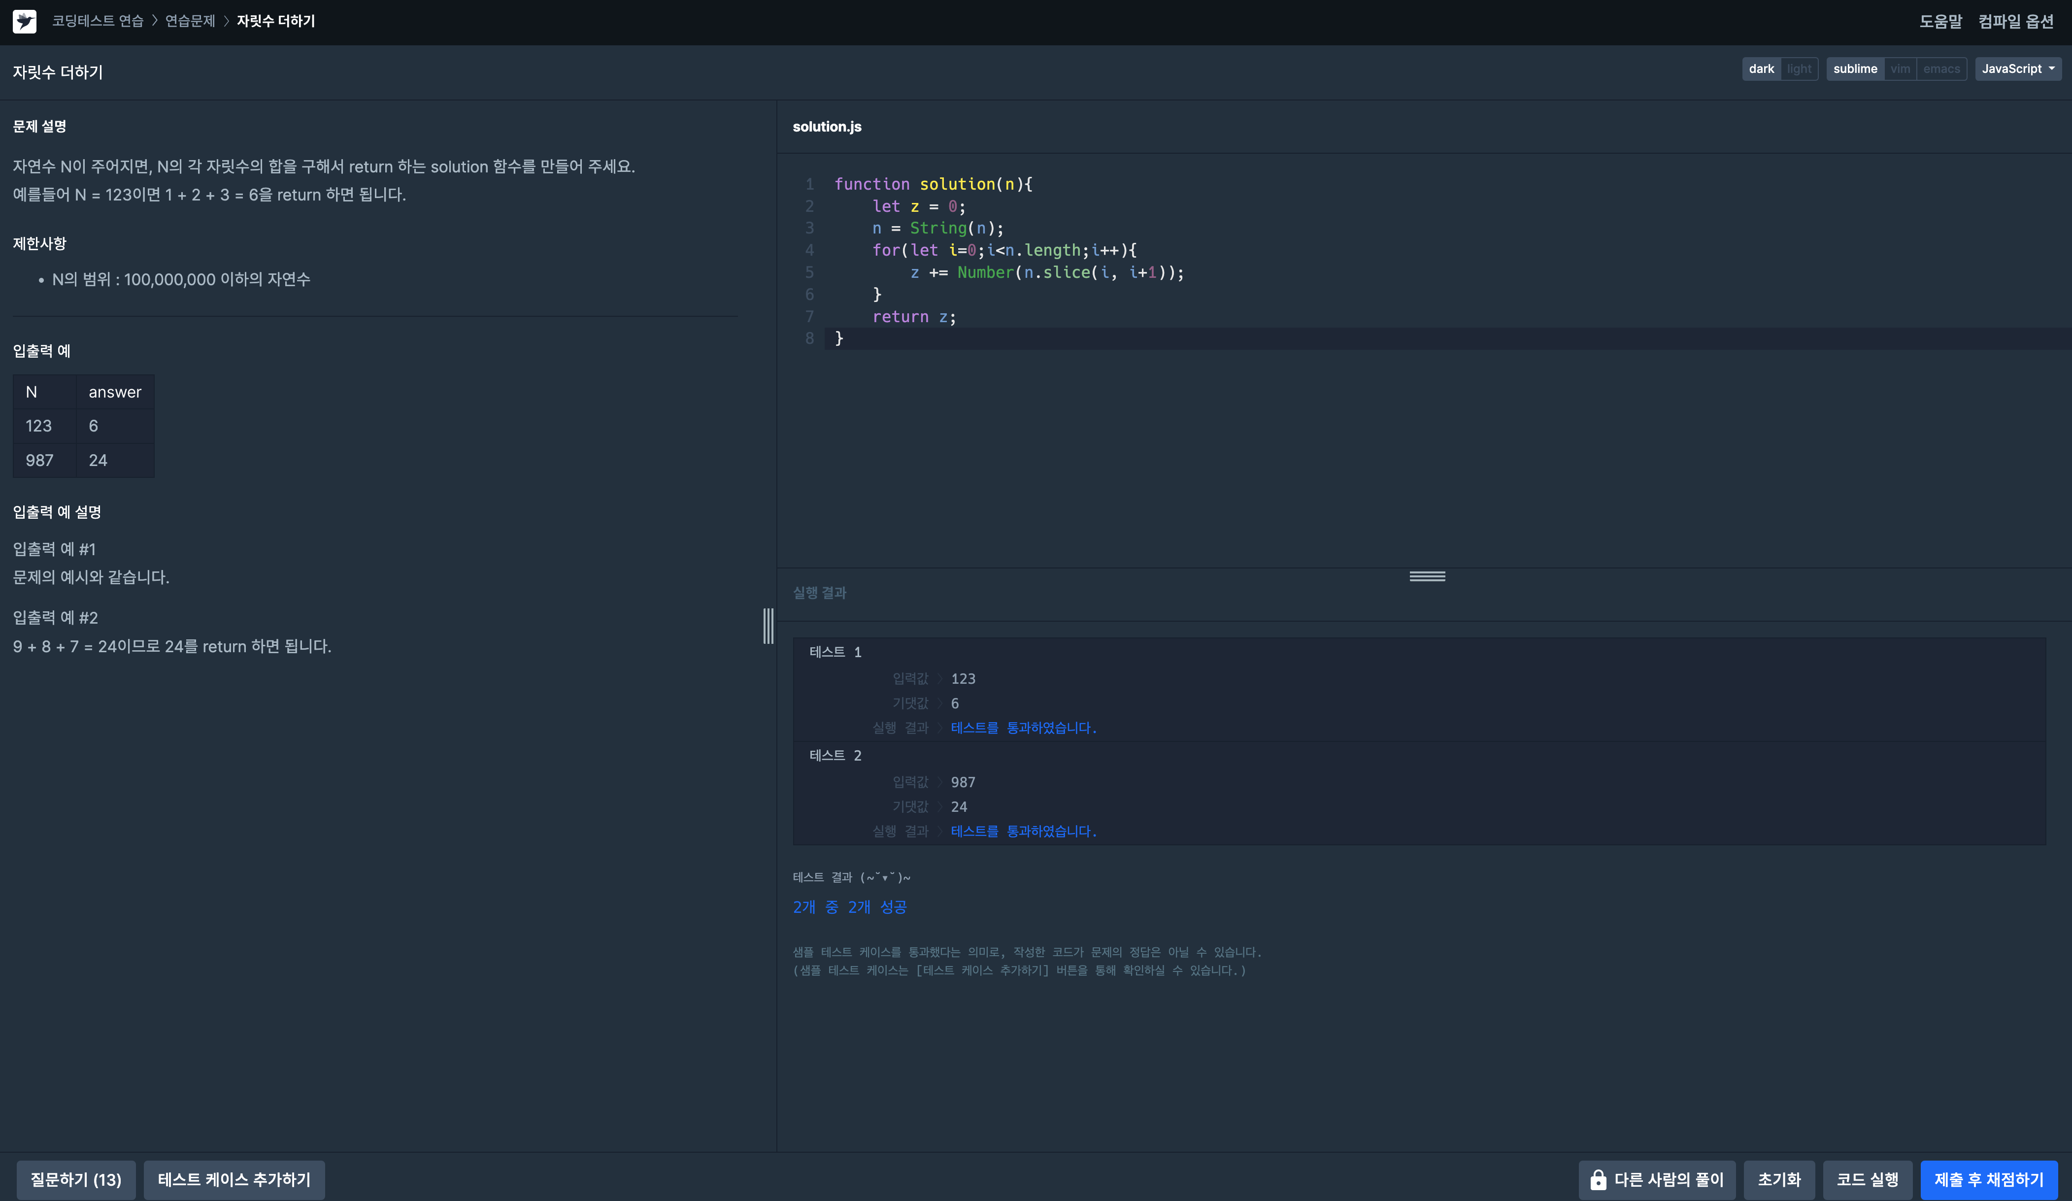Image resolution: width=2072 pixels, height=1201 pixels.
Task: Click 초기화 reset button
Action: [1779, 1180]
